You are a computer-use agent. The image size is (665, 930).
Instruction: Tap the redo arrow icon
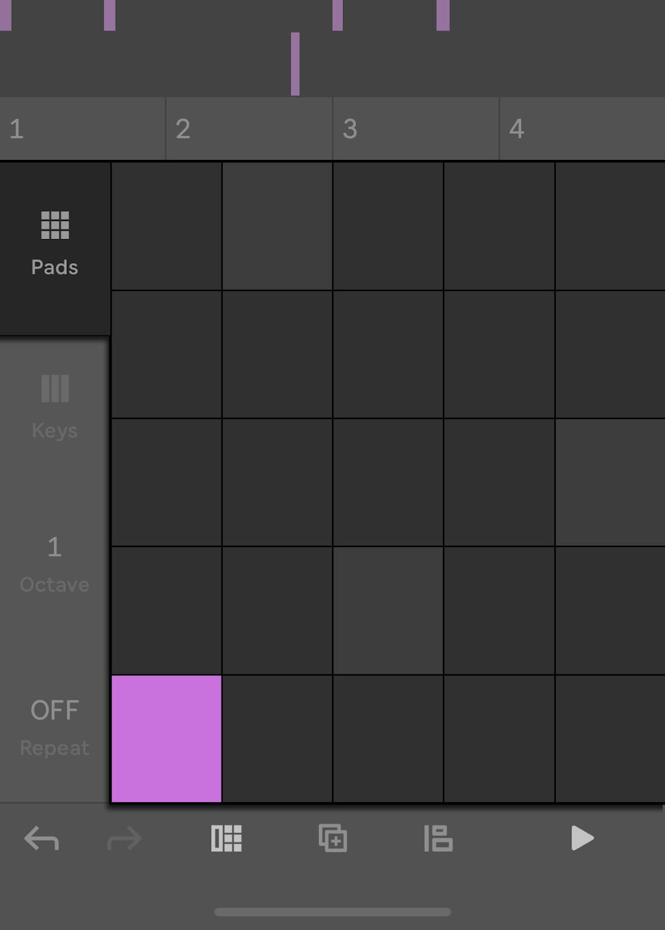123,838
